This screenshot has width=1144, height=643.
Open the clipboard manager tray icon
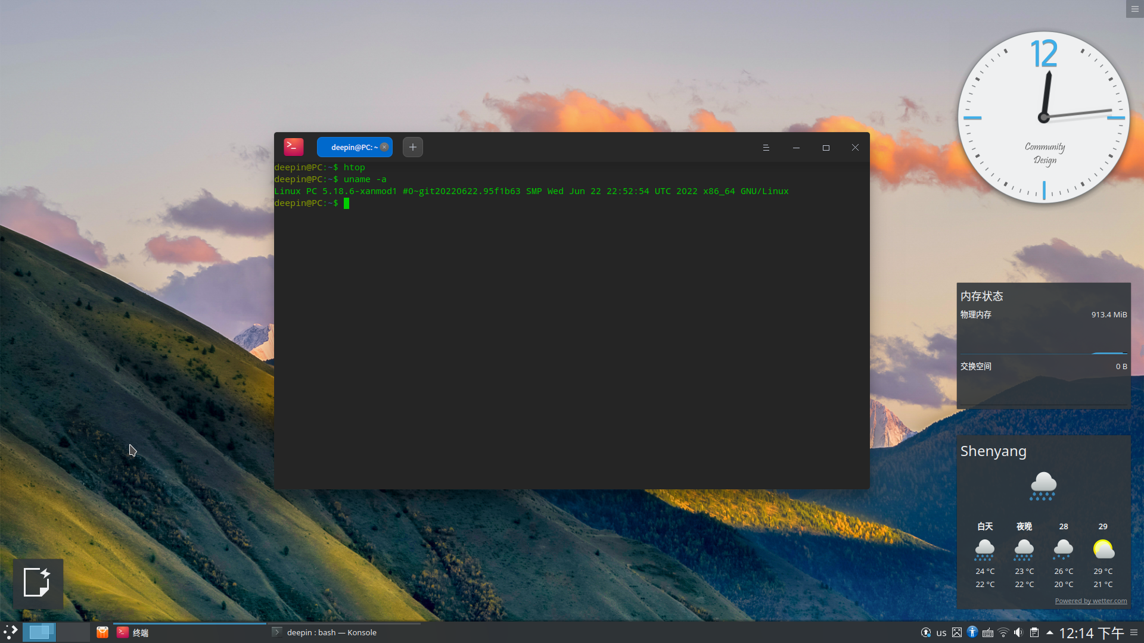(1034, 632)
